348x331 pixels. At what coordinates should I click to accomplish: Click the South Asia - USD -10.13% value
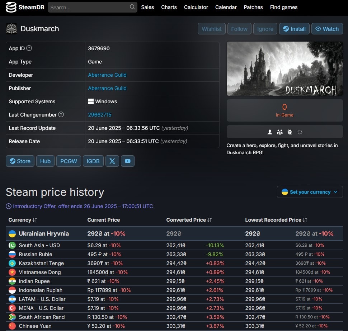[x=215, y=245]
